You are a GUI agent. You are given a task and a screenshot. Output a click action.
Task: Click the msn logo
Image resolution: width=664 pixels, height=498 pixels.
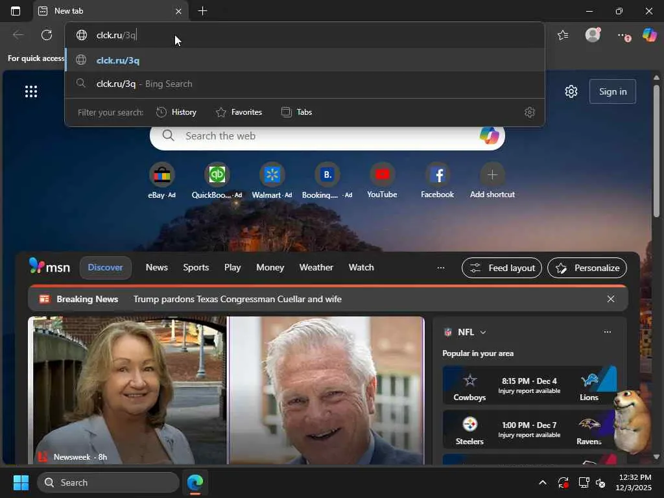(49, 267)
